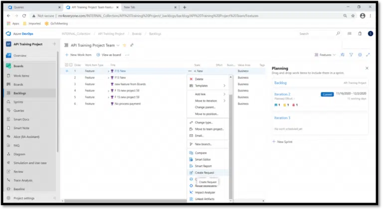This screenshot has height=210, width=383.
Task: Expand the F15 New feature row
Action: click(108, 71)
